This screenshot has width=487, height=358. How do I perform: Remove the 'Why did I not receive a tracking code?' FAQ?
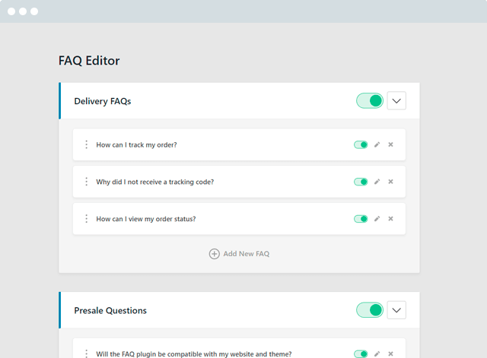tap(390, 182)
